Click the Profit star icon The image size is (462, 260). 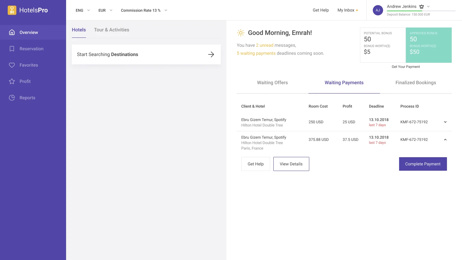(12, 81)
